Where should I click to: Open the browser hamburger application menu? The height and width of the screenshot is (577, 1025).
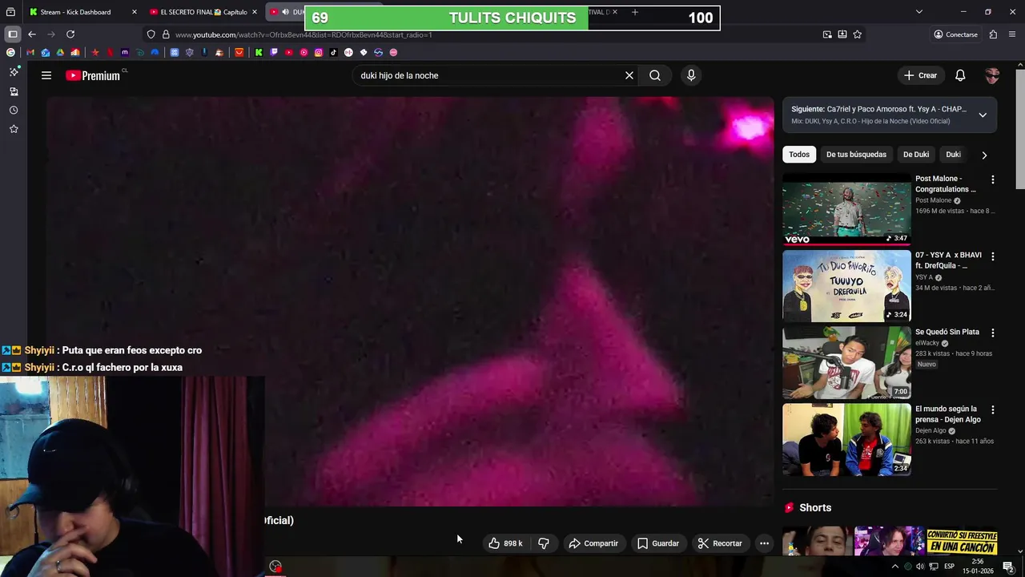click(x=1013, y=34)
